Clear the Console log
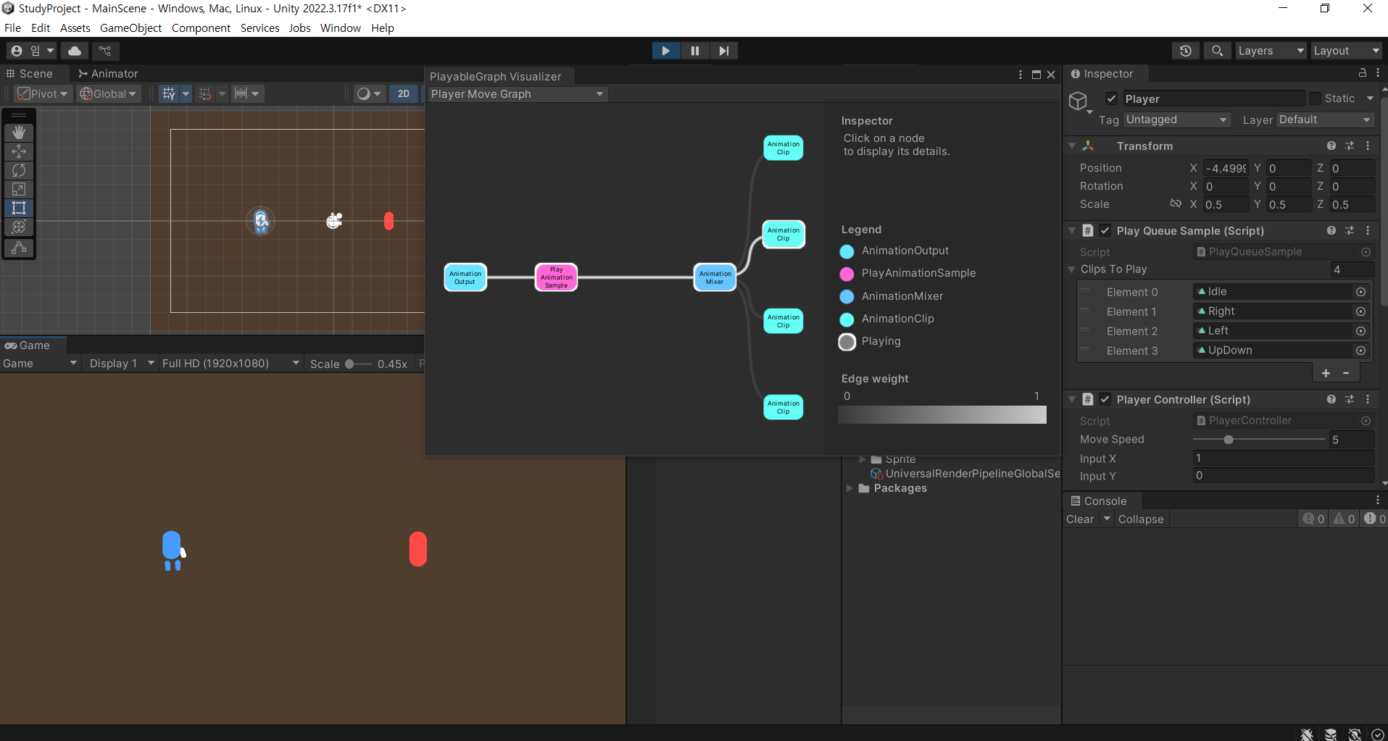 click(1080, 519)
